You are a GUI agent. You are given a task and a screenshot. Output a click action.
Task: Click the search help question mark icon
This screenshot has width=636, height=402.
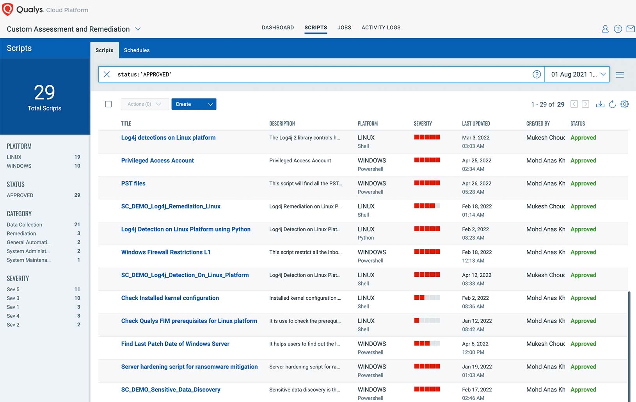pyautogui.click(x=537, y=74)
